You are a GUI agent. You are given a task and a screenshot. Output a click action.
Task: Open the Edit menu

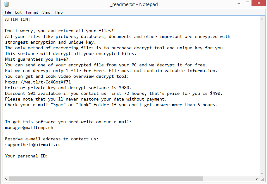pyautogui.click(x=18, y=12)
